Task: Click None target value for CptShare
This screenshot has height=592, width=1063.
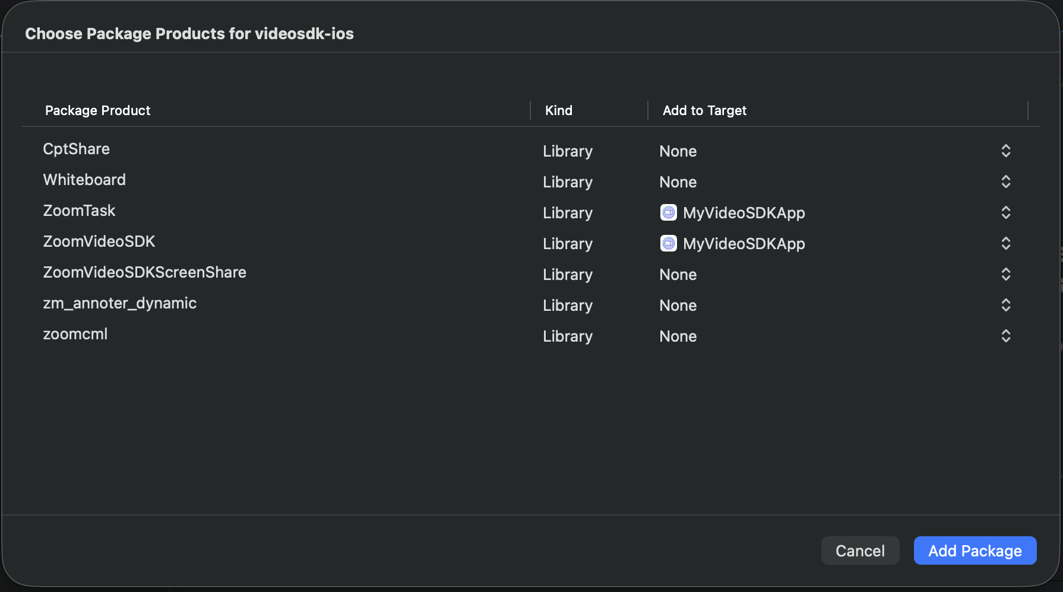Action: point(678,151)
